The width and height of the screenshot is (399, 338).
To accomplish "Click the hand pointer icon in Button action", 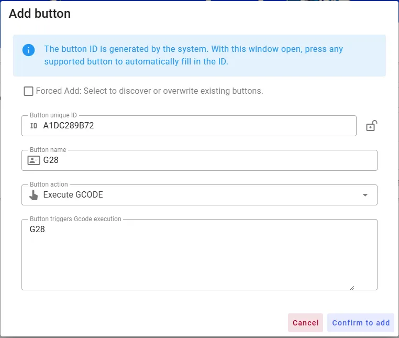I will (34, 195).
